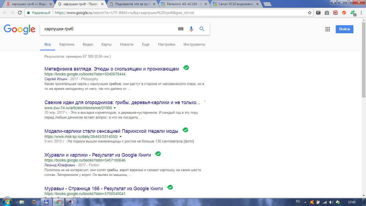Open Муравьи - Страница 166 link

pos(104,188)
